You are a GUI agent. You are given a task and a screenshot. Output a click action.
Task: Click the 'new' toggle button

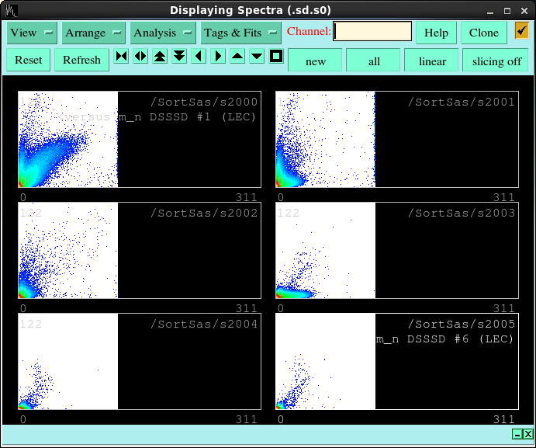(x=315, y=61)
